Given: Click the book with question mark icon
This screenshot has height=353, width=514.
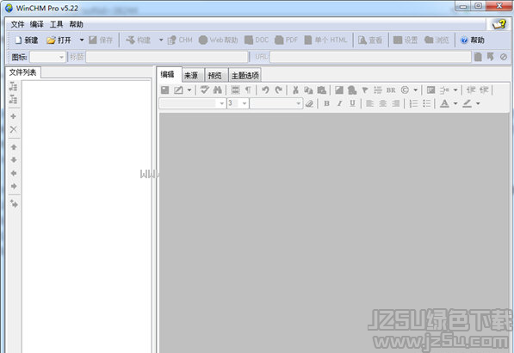Looking at the screenshot, I should (x=499, y=24).
